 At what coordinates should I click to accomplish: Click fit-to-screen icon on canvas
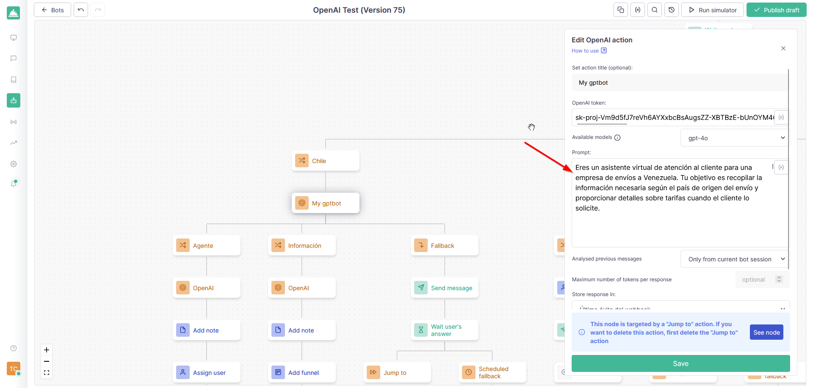point(47,373)
